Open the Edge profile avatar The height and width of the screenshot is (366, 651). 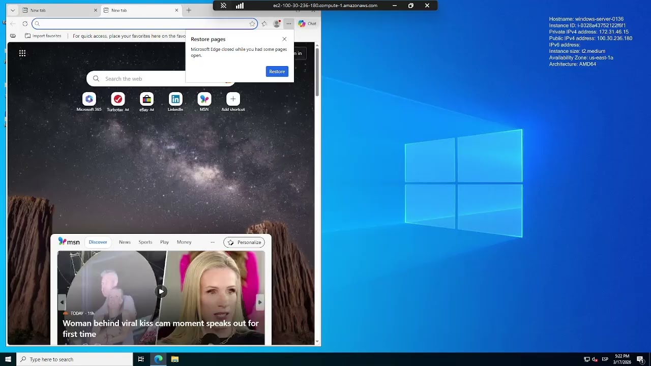(277, 23)
